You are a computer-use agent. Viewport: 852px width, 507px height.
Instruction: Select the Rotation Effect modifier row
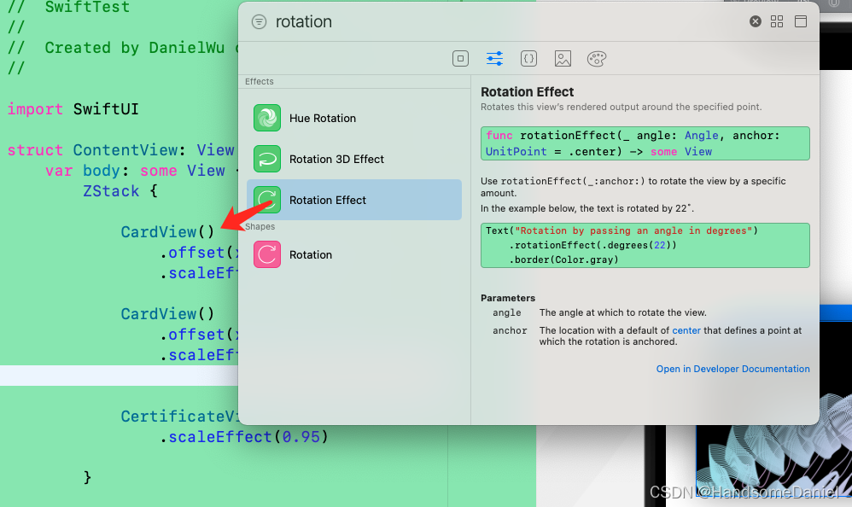(x=354, y=200)
